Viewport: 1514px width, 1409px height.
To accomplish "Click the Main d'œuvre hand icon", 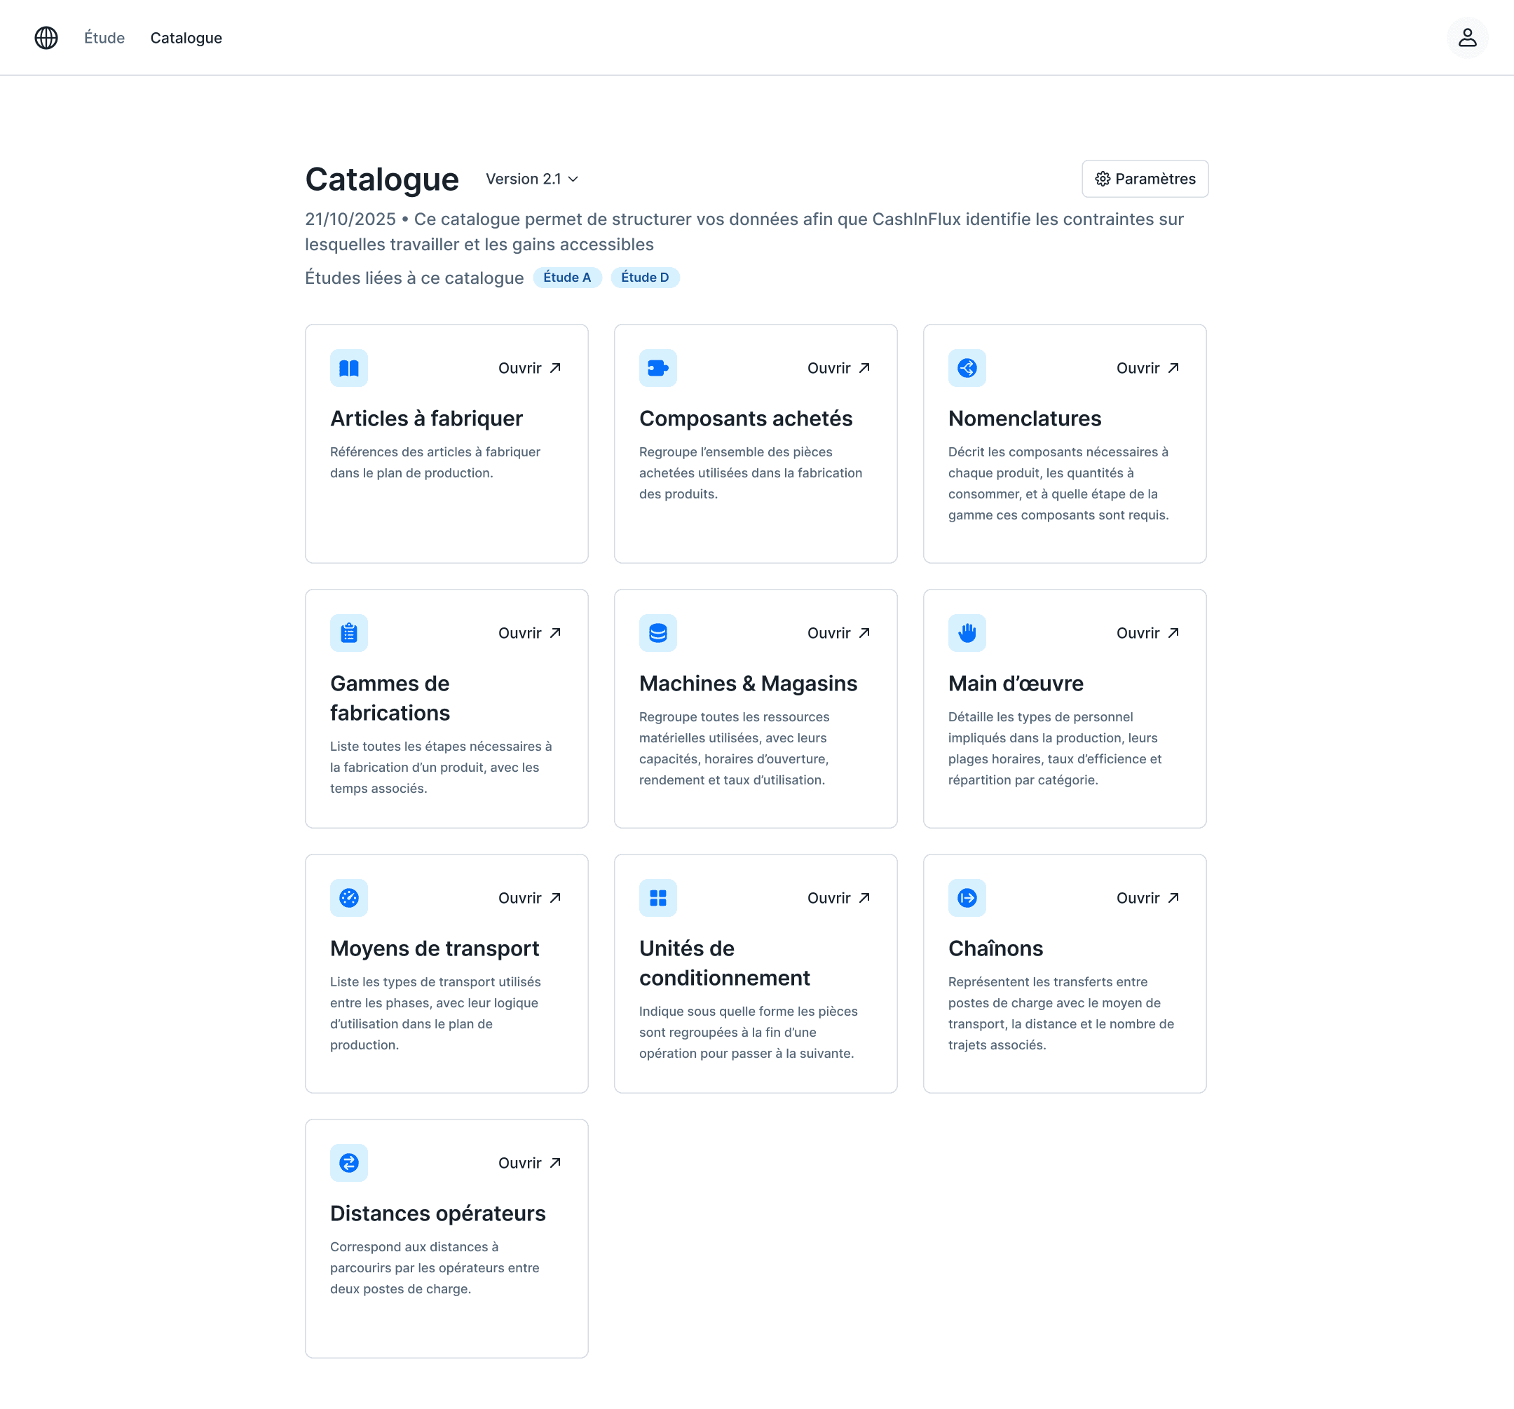I will [967, 633].
